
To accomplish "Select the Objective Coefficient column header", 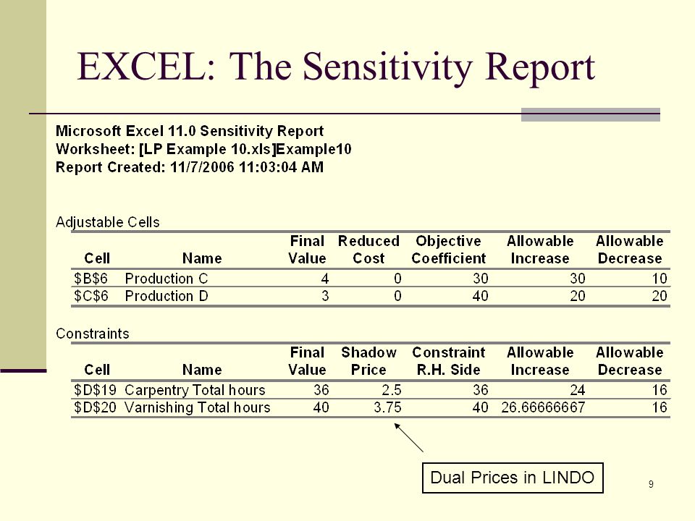I will pyautogui.click(x=449, y=250).
